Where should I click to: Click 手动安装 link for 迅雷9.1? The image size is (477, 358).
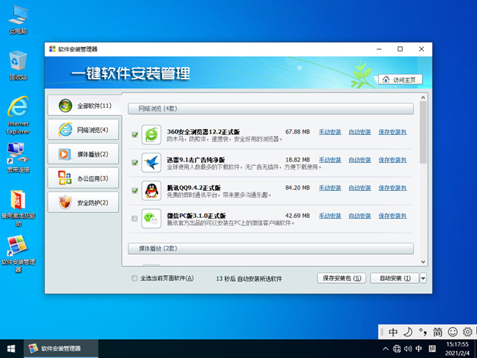click(x=330, y=160)
